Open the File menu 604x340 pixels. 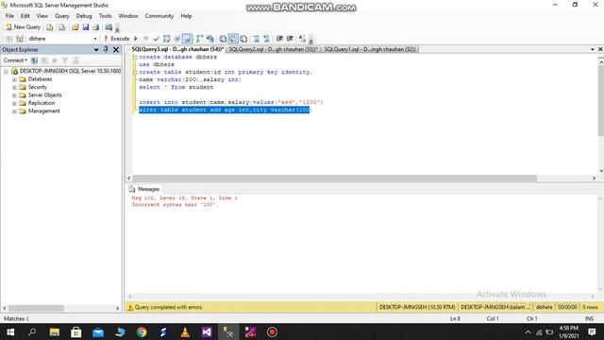9,16
